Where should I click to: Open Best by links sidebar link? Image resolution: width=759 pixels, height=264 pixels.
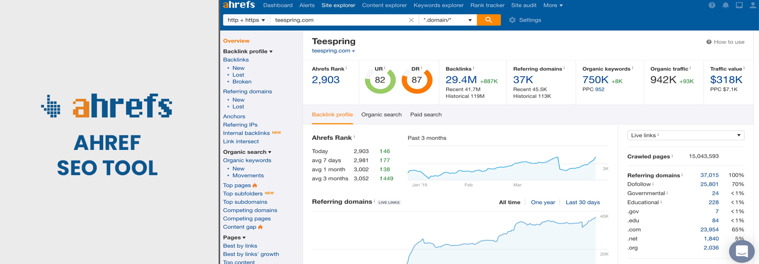[x=240, y=246]
